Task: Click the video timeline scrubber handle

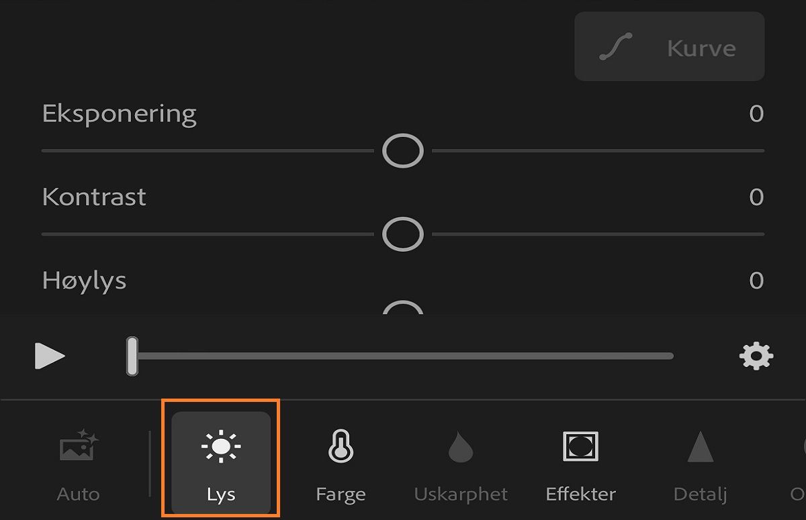Action: 131,356
